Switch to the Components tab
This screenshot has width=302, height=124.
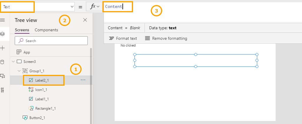coord(46,30)
